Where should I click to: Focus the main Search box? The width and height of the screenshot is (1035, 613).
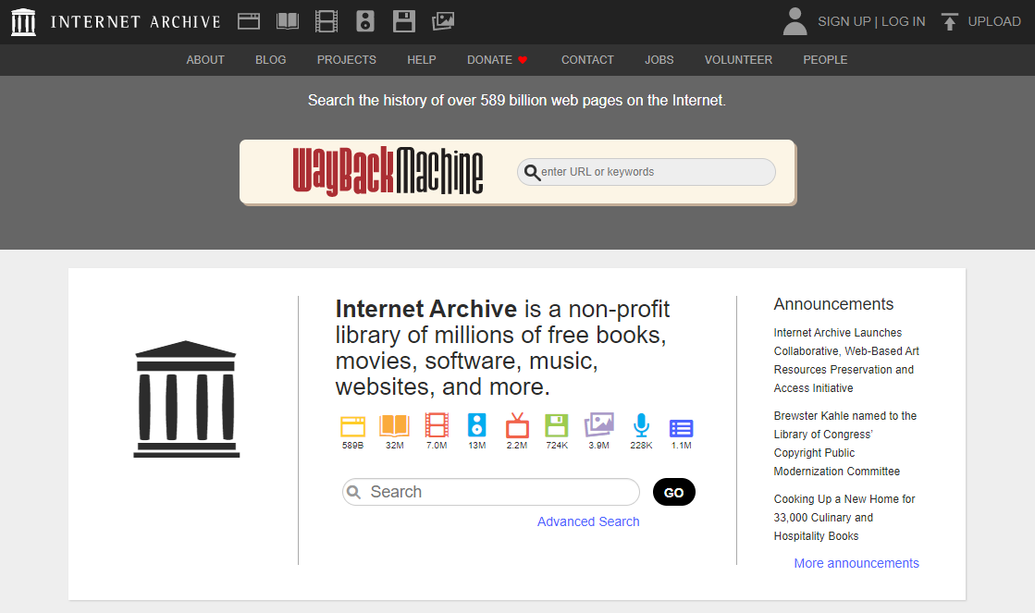(499, 492)
